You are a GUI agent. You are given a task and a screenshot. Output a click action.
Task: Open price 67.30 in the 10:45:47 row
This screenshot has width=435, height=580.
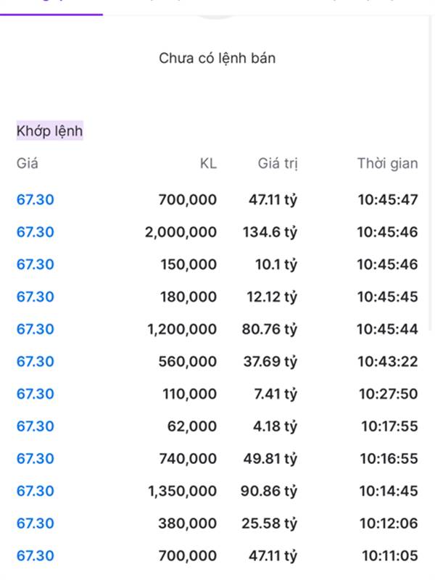point(36,199)
